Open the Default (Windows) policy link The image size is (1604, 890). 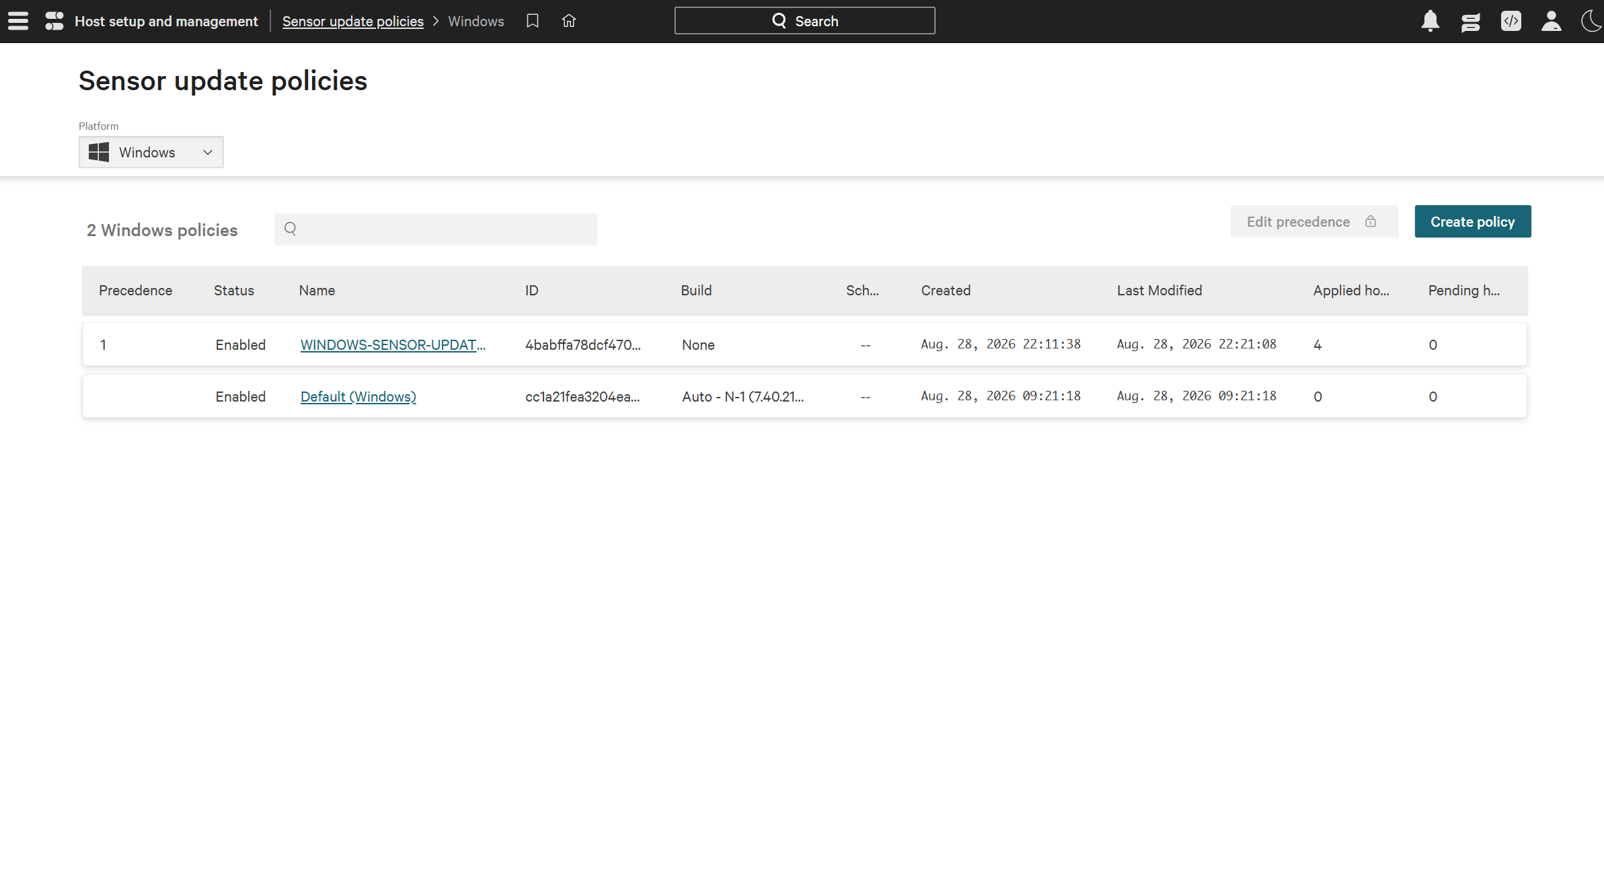(x=358, y=396)
